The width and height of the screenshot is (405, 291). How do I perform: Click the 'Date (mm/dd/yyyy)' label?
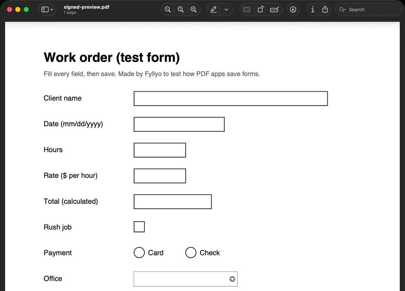click(x=73, y=124)
